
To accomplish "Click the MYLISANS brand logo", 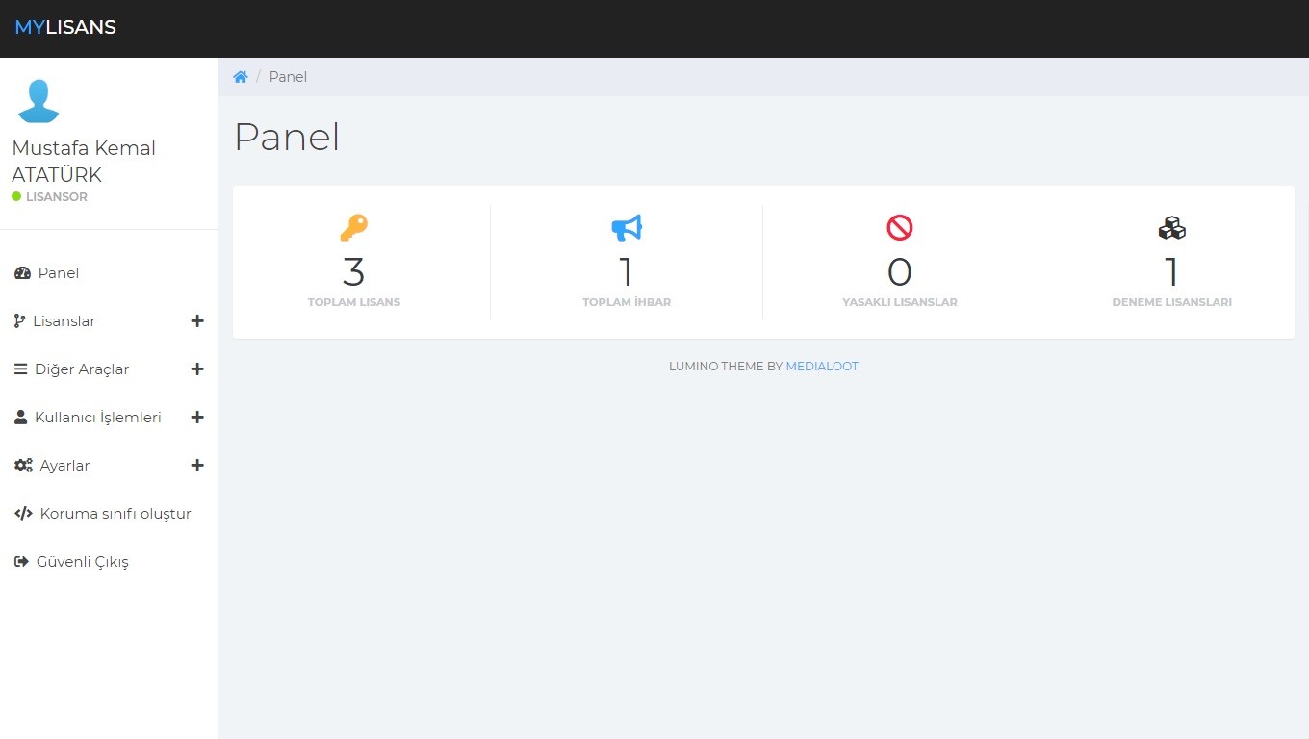I will 65,28.
